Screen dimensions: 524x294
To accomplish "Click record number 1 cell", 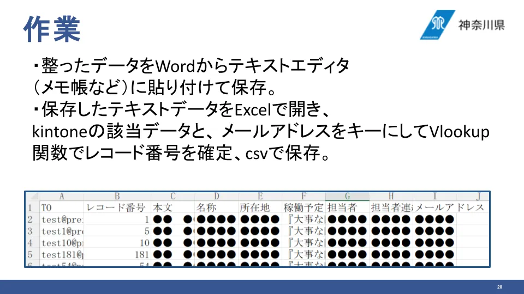I will [117, 219].
